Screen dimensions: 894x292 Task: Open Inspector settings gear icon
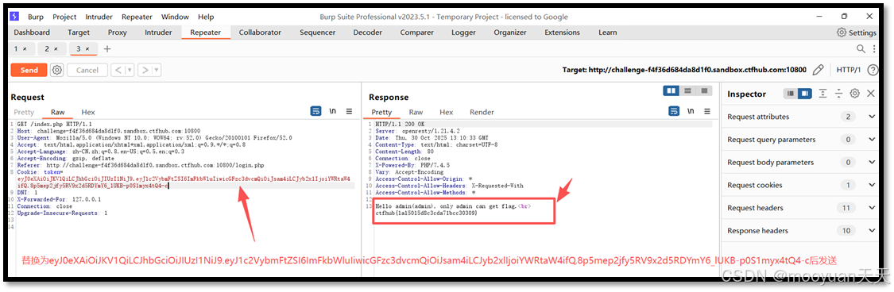click(x=854, y=94)
